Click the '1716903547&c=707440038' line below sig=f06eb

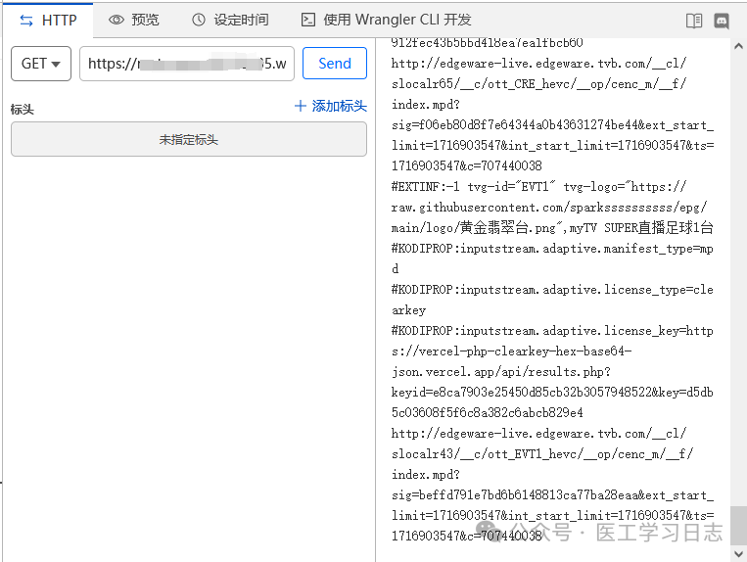point(466,165)
